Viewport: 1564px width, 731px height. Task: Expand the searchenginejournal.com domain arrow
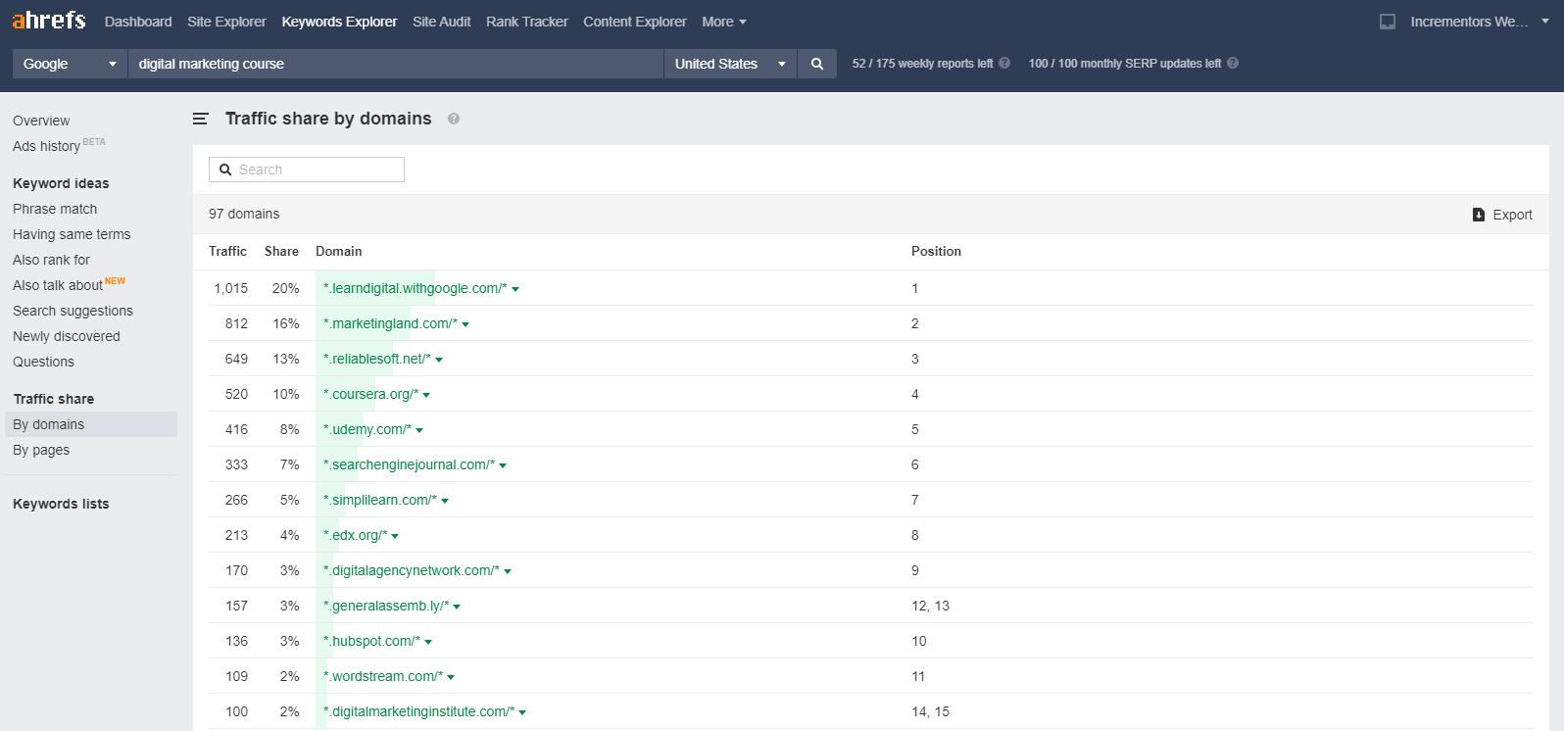[x=503, y=465]
